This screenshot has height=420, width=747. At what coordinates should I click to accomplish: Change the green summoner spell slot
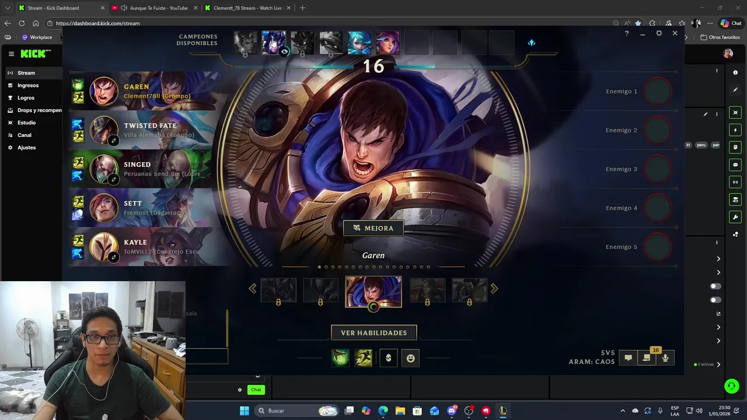(340, 358)
